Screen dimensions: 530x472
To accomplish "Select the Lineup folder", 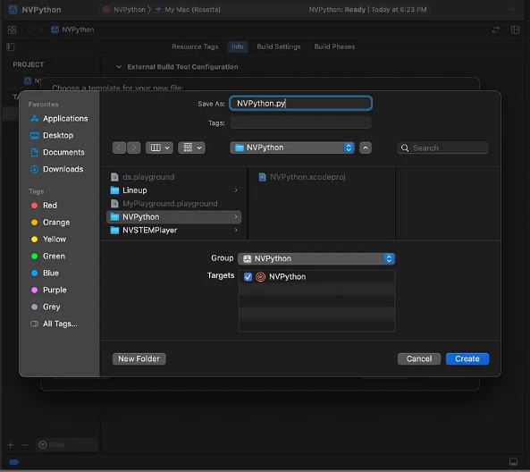I will pyautogui.click(x=174, y=190).
